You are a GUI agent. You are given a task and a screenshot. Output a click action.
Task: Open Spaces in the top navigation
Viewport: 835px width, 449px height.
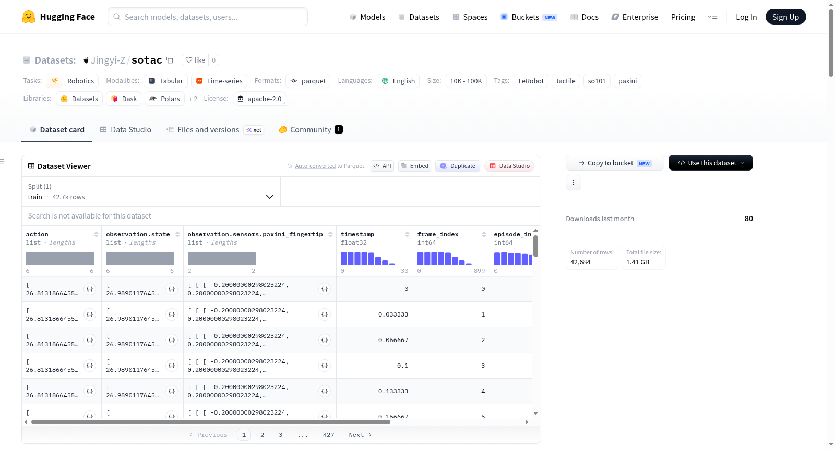pos(470,17)
